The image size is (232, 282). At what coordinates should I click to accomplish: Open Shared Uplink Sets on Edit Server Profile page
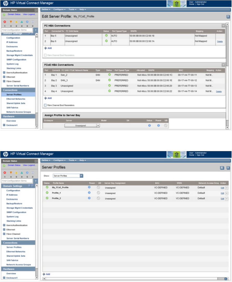coord(16,103)
